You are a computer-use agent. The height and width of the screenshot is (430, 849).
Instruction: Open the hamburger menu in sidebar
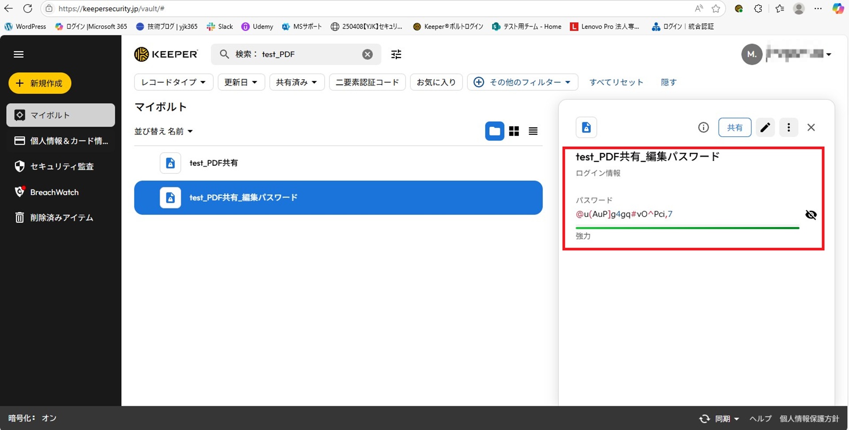point(19,54)
